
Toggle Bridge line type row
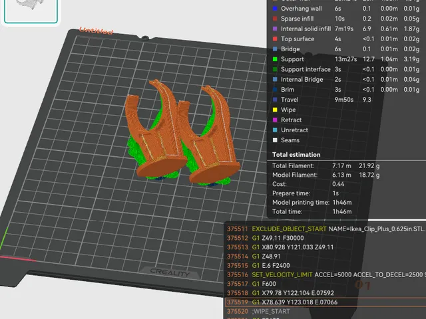(346, 49)
